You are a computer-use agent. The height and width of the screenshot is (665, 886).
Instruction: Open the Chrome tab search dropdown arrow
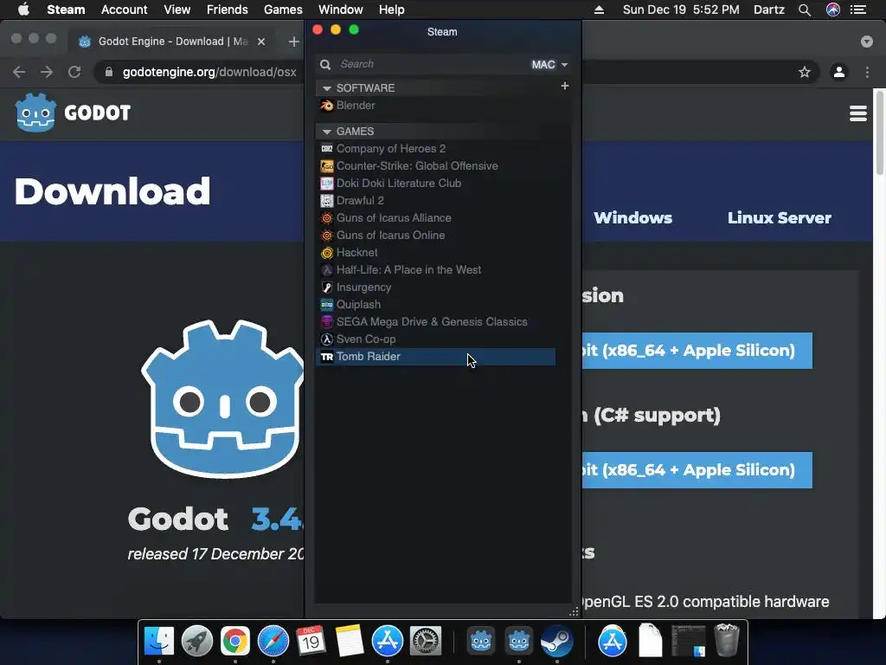pos(867,42)
